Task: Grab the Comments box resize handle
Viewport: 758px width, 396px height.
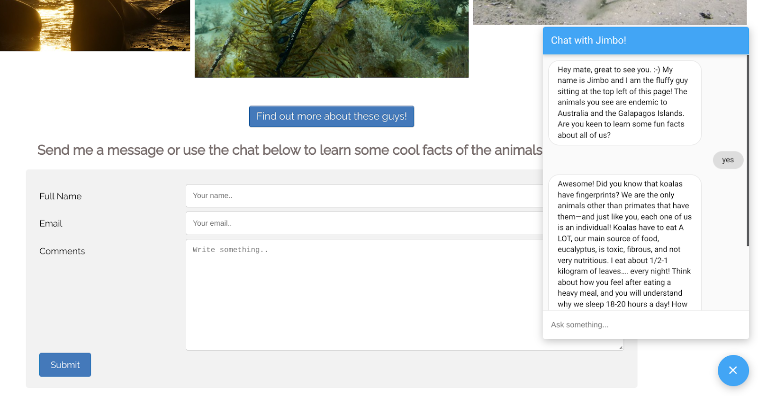Action: [x=620, y=347]
